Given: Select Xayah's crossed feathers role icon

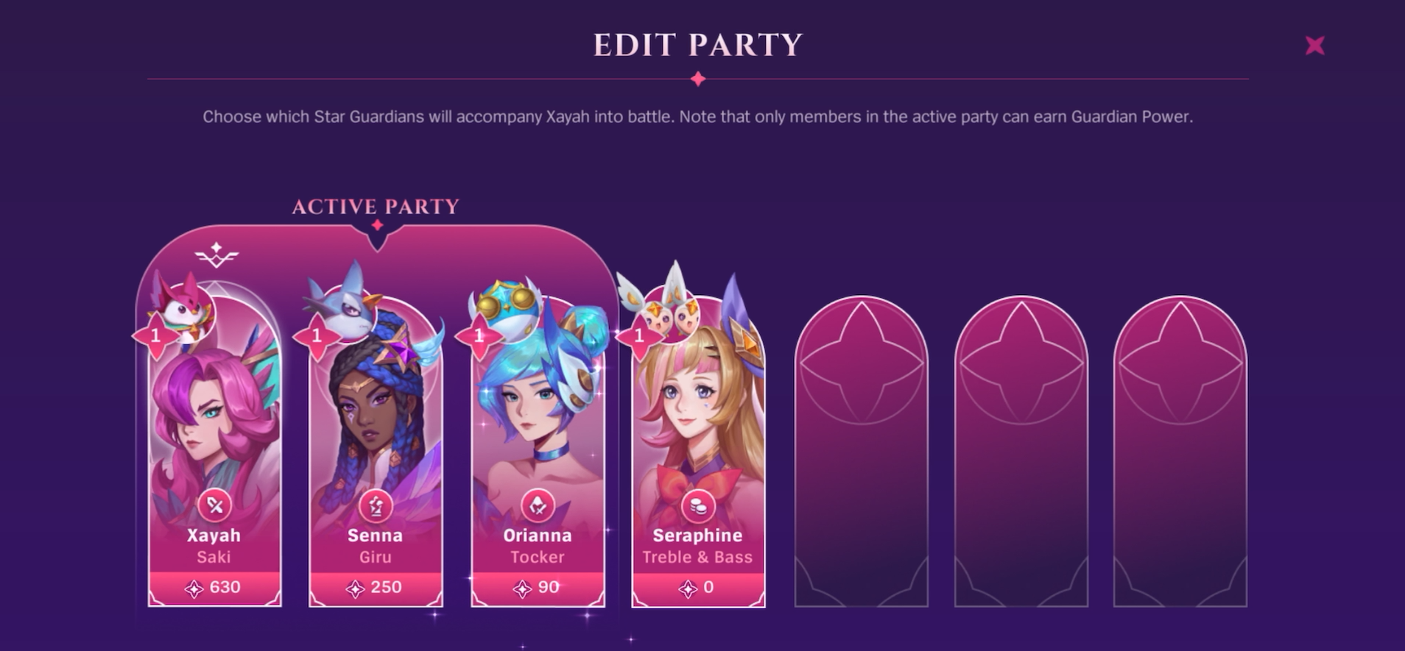Looking at the screenshot, I should coord(214,505).
